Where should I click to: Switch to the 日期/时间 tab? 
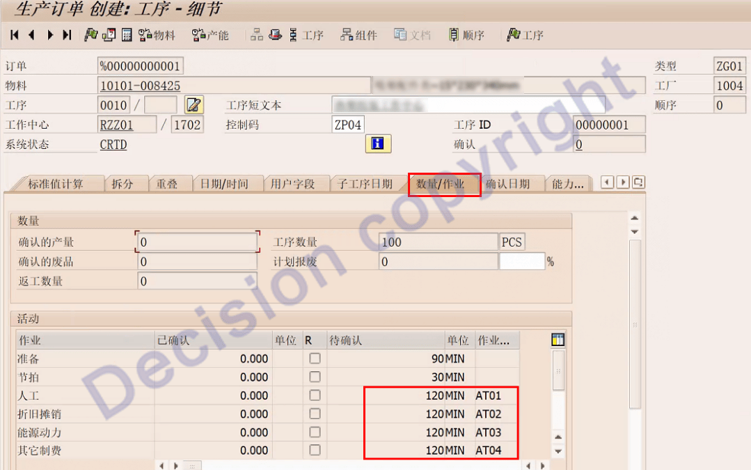pyautogui.click(x=223, y=185)
